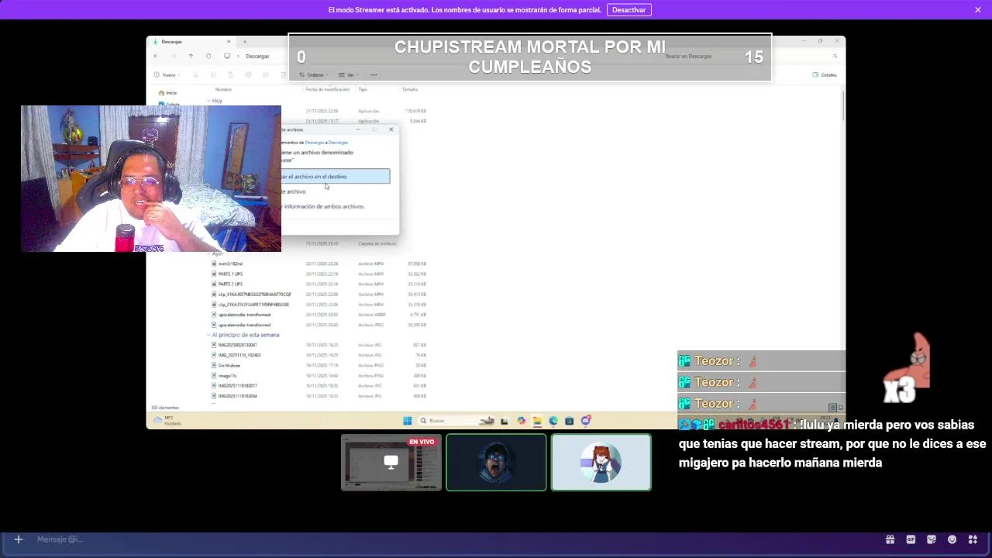Click the Explorer up arrow
992x558 pixels.
coord(191,56)
